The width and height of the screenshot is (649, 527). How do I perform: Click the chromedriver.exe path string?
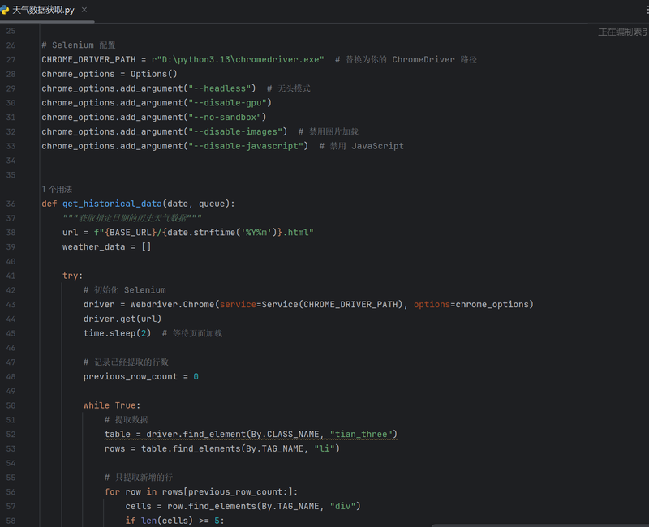point(238,59)
